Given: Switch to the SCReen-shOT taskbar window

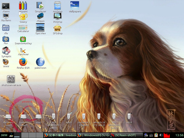Looking at the screenshot, I should [x=127, y=135].
